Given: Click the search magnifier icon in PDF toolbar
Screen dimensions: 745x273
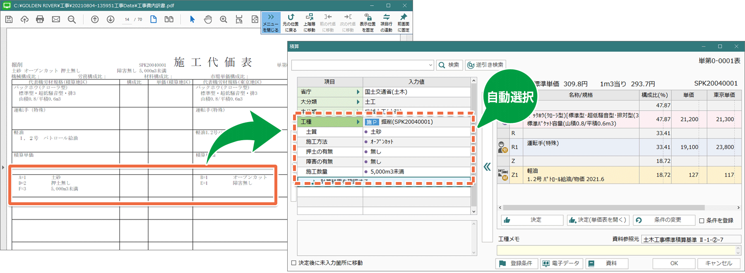Looking at the screenshot, I should (72, 19).
